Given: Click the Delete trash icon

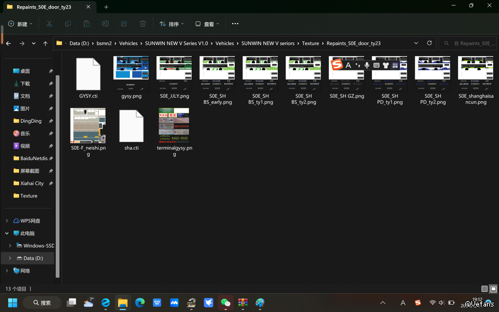Looking at the screenshot, I should click(143, 24).
